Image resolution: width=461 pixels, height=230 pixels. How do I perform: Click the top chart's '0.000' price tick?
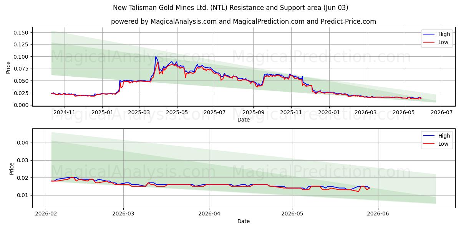(x=22, y=105)
